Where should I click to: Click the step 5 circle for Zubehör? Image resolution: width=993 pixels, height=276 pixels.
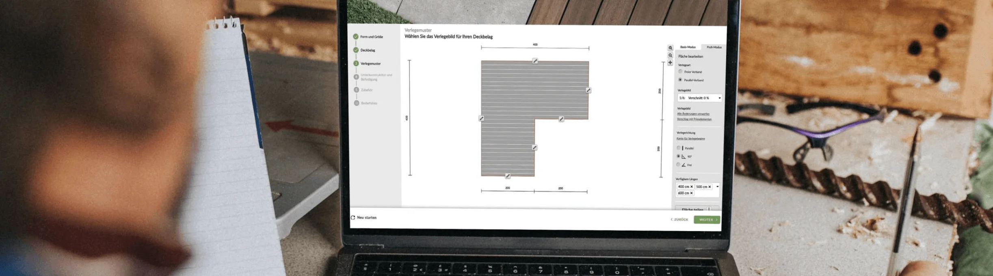[x=356, y=90]
